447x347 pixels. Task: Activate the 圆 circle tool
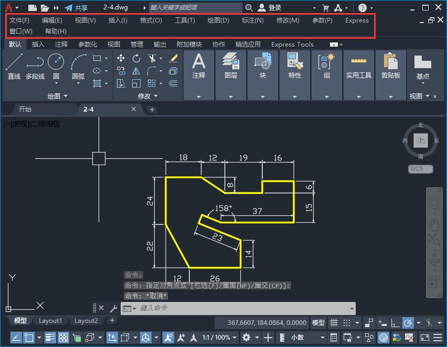56,62
